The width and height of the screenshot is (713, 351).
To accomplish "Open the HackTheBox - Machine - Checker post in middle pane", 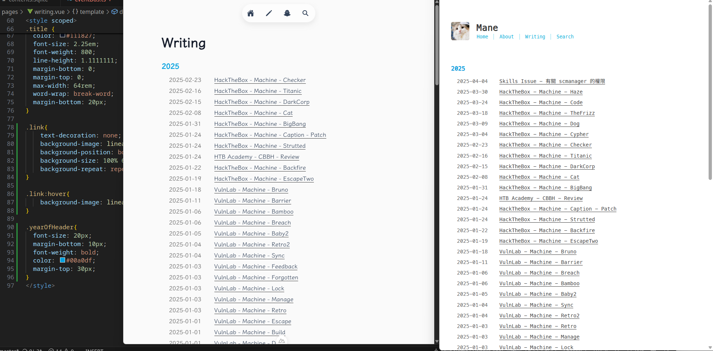I will (260, 80).
